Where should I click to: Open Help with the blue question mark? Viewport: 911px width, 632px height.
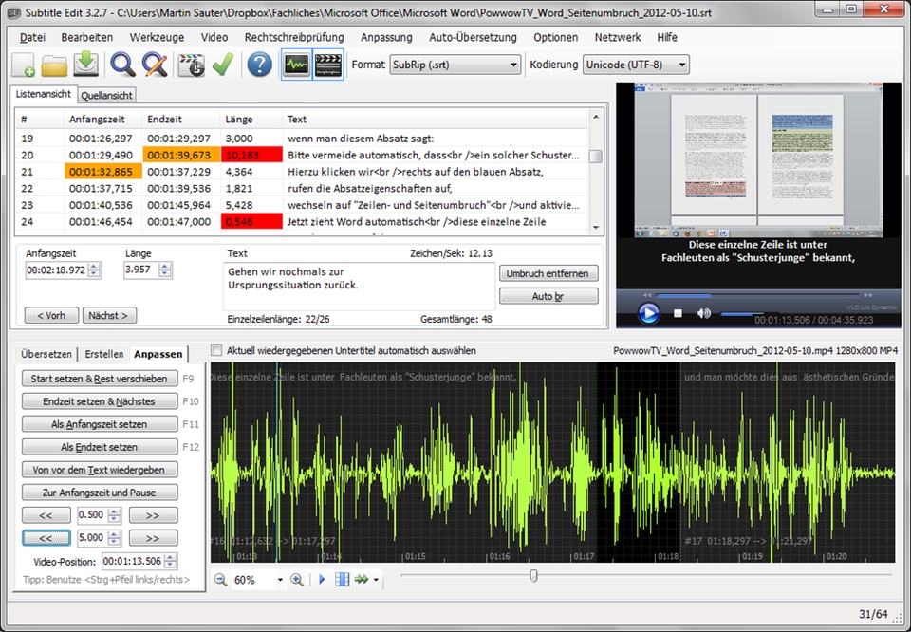pos(259,65)
